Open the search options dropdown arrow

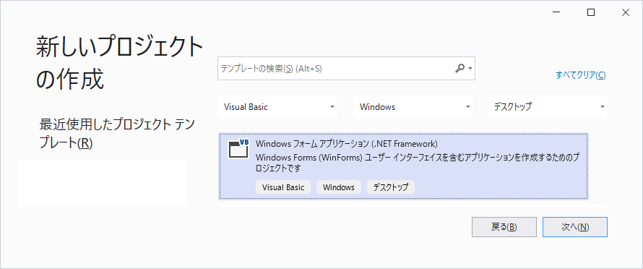click(470, 69)
